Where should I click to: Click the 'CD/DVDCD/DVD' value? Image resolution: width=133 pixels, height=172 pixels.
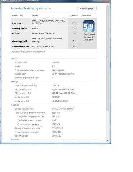[60, 101]
